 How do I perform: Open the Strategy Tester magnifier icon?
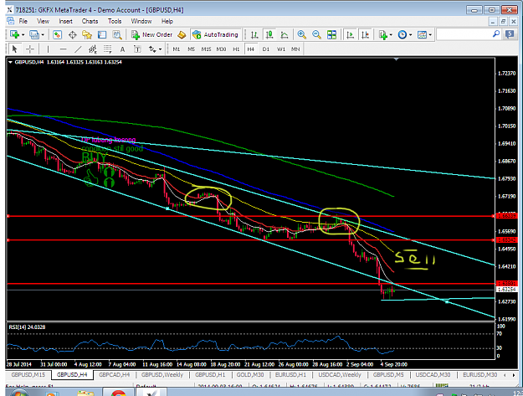coord(117,34)
